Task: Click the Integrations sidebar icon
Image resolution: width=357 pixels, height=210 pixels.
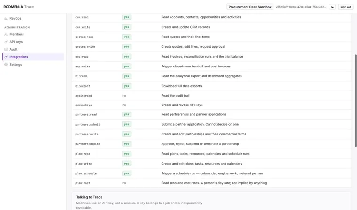Action: pyautogui.click(x=6, y=57)
